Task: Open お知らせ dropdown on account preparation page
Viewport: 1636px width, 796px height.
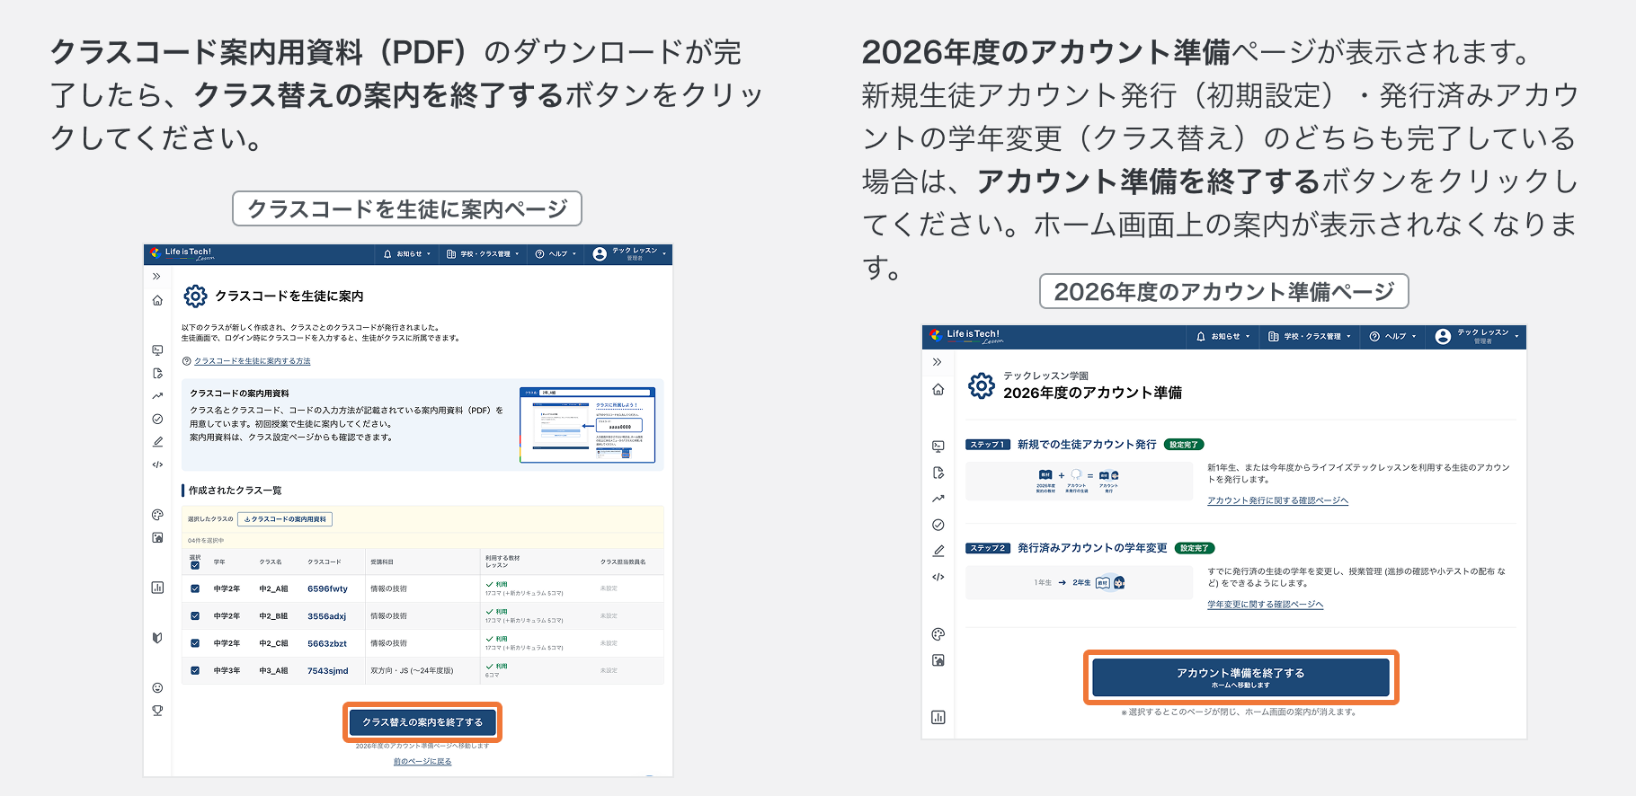Action: [x=1223, y=337]
